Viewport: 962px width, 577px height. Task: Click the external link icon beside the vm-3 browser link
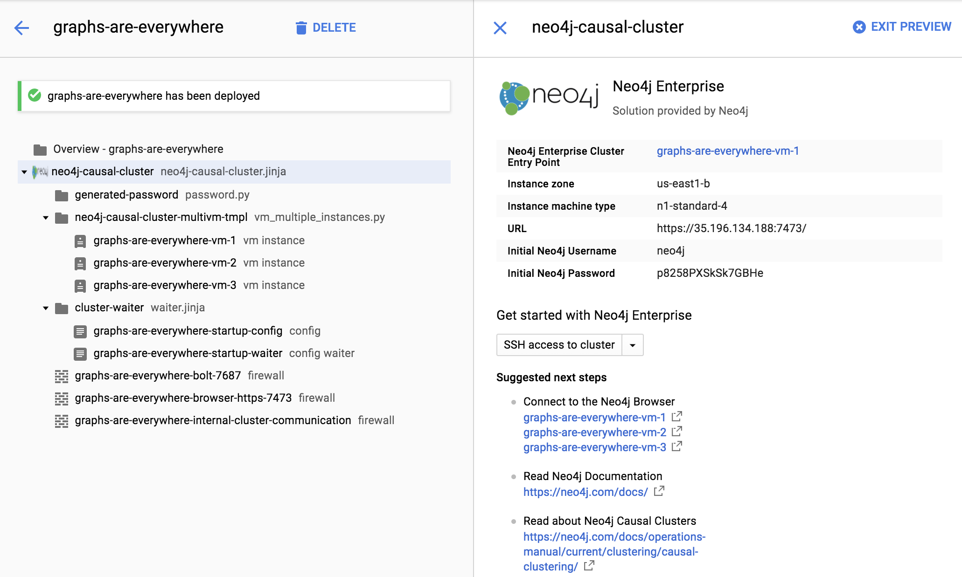[x=677, y=446]
